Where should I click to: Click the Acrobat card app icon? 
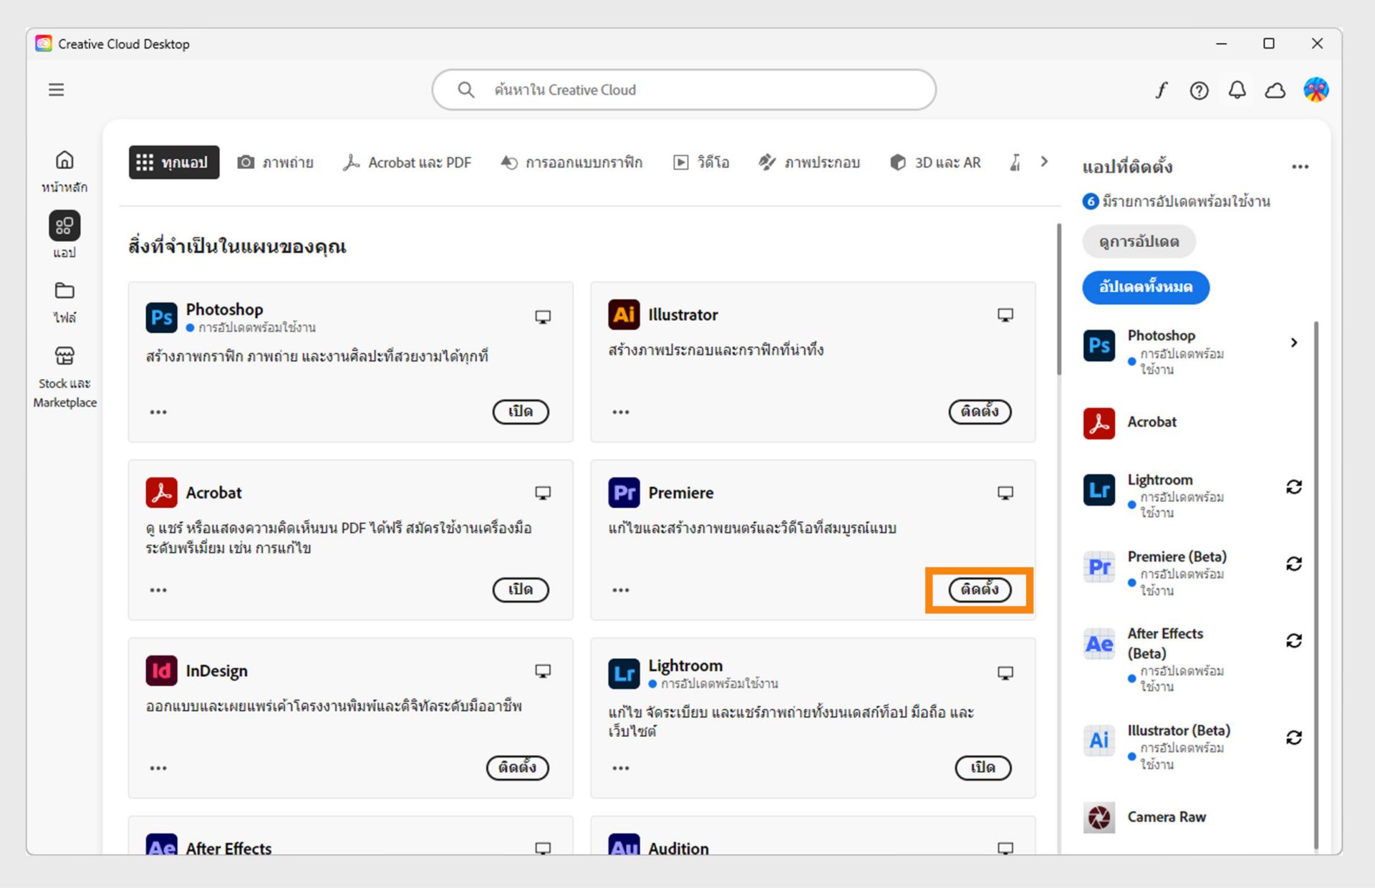(161, 493)
